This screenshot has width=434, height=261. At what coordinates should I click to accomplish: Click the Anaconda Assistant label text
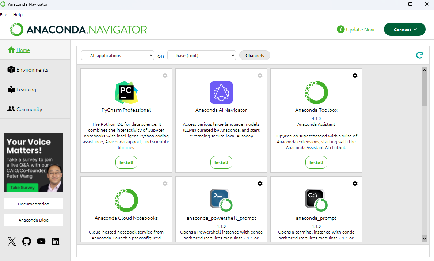(316, 124)
